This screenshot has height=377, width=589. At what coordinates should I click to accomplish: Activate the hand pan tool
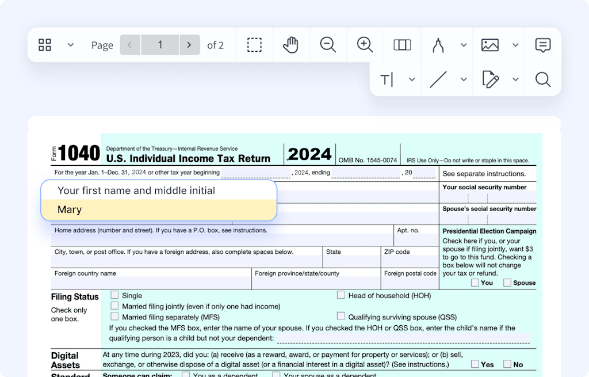(x=291, y=45)
